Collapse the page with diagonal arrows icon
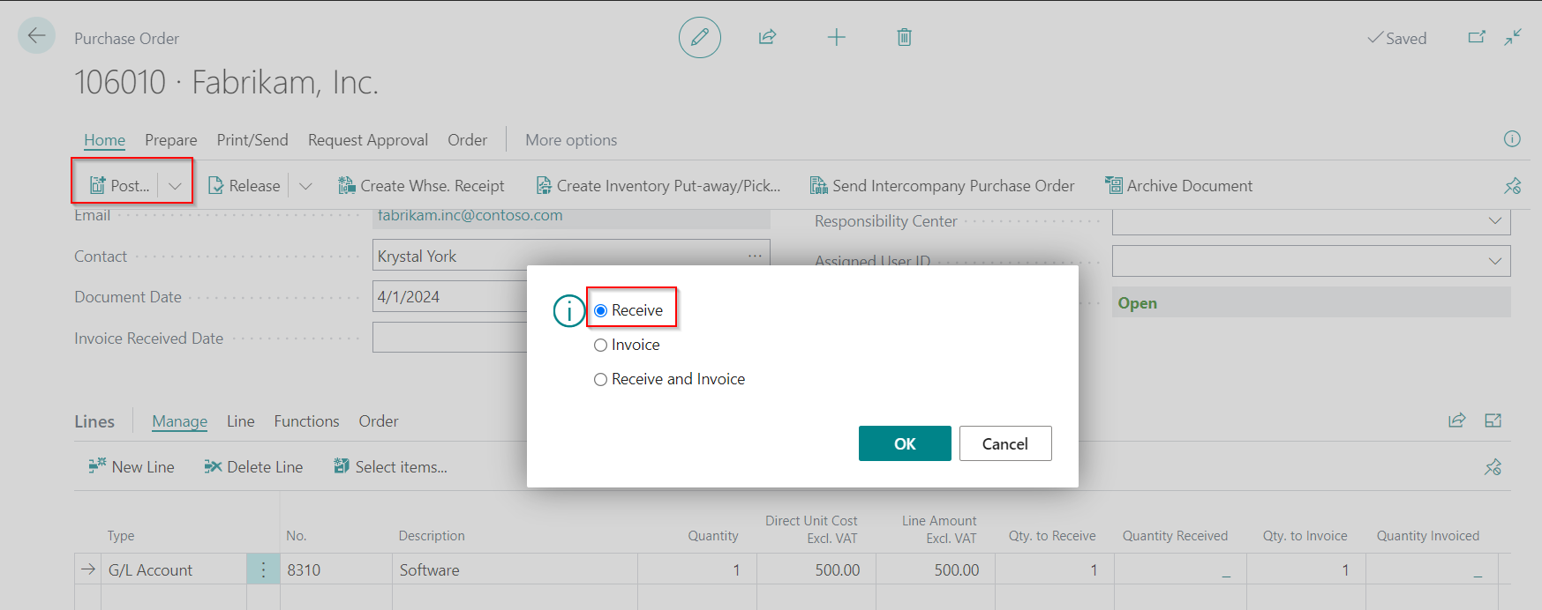Screen dimensions: 1542x610 1513,37
